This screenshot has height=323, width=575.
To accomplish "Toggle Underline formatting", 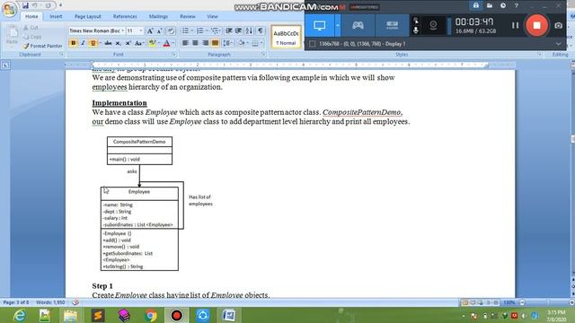I will point(93,43).
